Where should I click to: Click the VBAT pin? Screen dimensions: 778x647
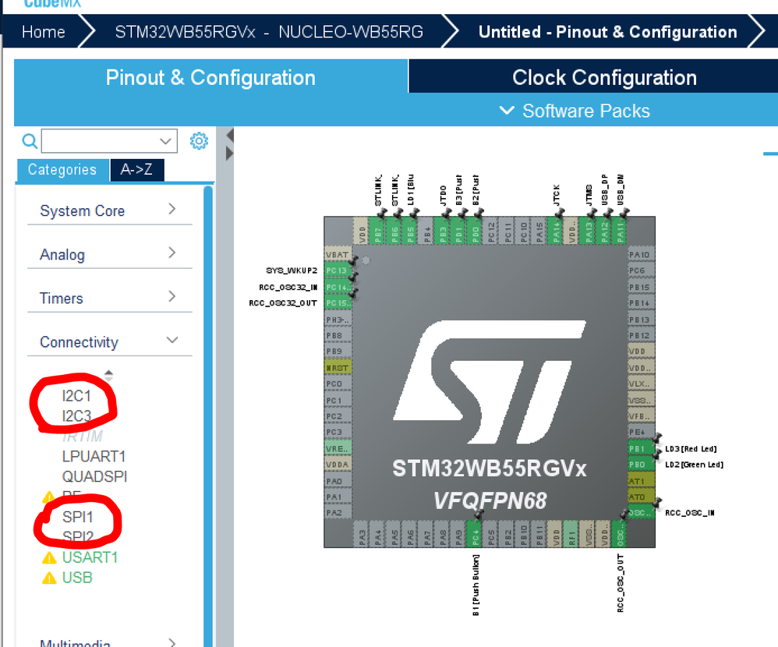(338, 255)
